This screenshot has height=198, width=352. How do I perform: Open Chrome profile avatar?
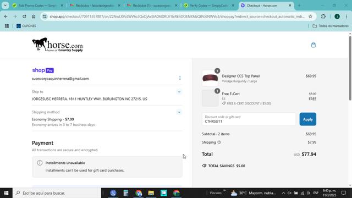337,16
